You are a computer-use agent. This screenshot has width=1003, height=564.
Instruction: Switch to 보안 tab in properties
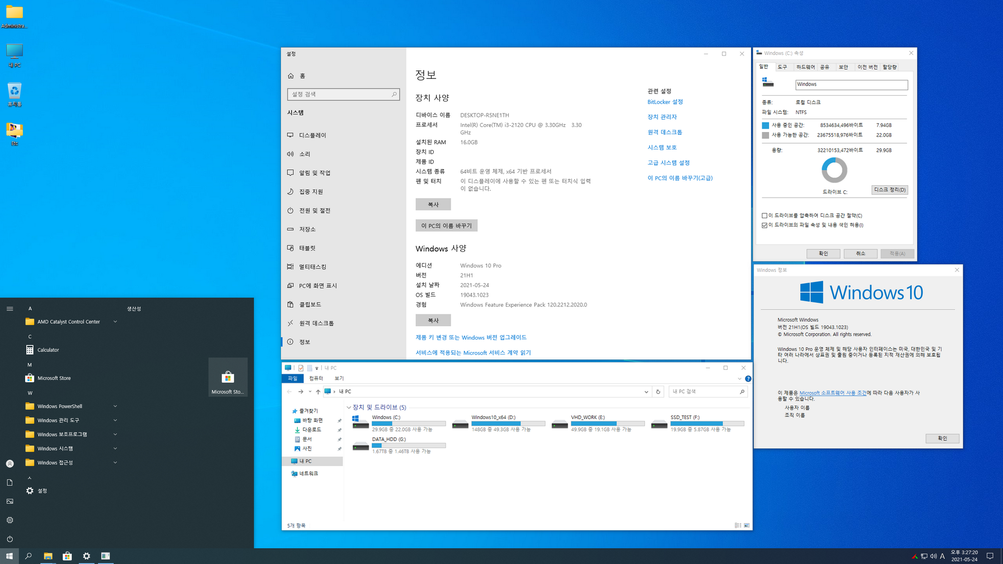point(843,67)
